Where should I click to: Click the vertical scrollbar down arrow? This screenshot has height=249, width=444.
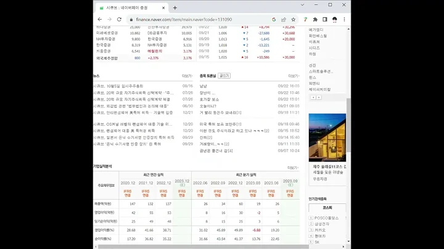348,242
